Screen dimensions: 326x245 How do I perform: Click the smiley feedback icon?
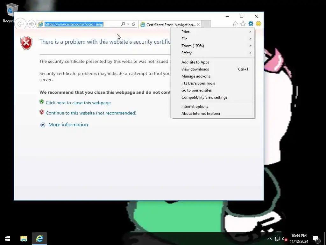coord(259,24)
